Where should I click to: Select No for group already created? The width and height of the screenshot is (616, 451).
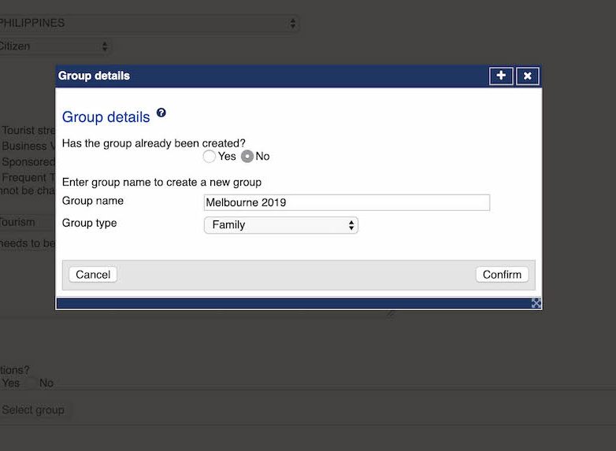pyautogui.click(x=247, y=157)
